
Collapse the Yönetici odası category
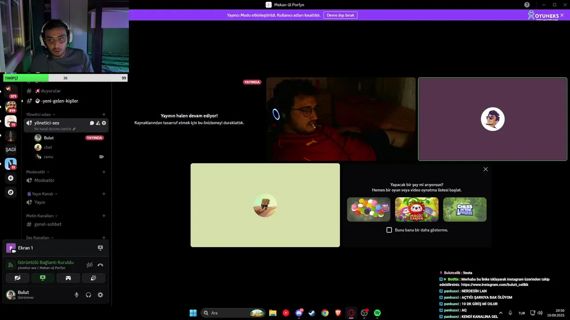(40, 114)
